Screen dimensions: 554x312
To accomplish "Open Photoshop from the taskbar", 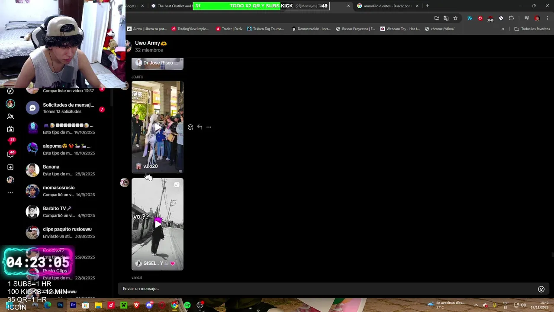I will [x=60, y=305].
